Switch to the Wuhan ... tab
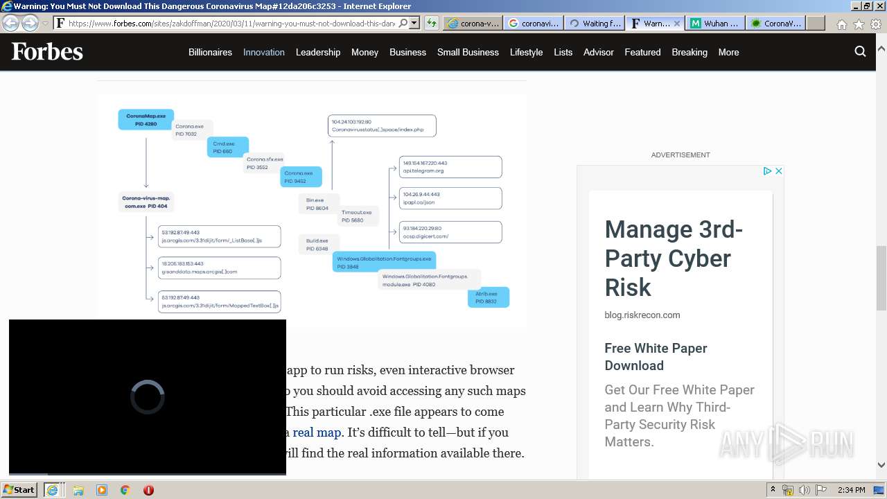 point(716,23)
